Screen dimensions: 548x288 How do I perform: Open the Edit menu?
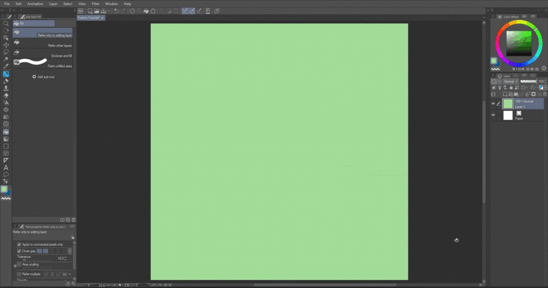click(18, 4)
